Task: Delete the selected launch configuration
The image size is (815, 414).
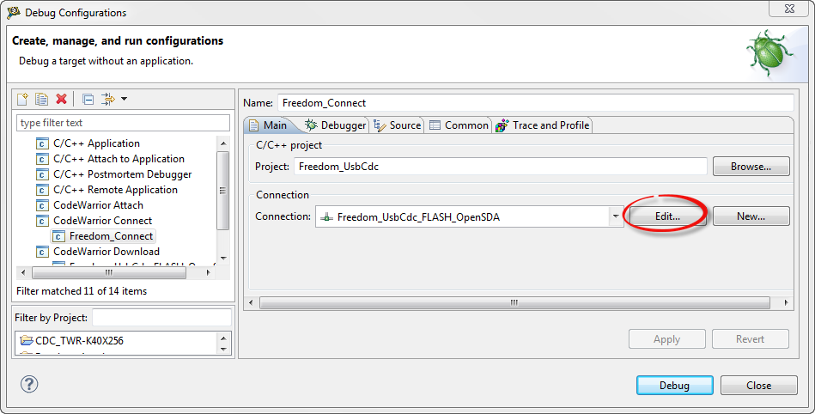Action: coord(61,100)
